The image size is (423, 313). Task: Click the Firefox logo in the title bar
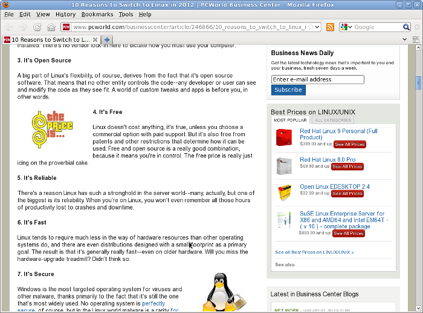(5, 5)
